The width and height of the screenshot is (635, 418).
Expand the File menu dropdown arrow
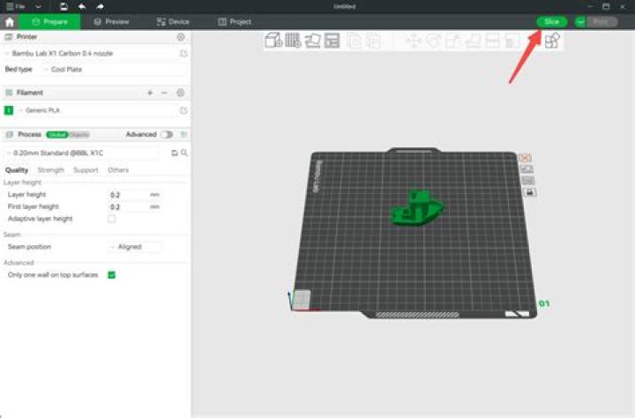tap(38, 6)
